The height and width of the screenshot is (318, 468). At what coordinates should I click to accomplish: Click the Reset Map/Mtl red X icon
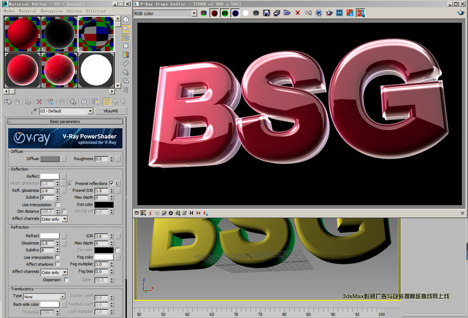(x=39, y=102)
